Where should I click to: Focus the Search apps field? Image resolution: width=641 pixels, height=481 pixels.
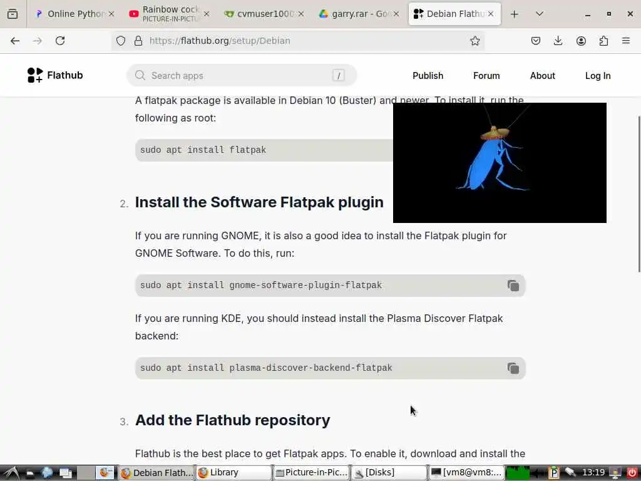tap(242, 76)
